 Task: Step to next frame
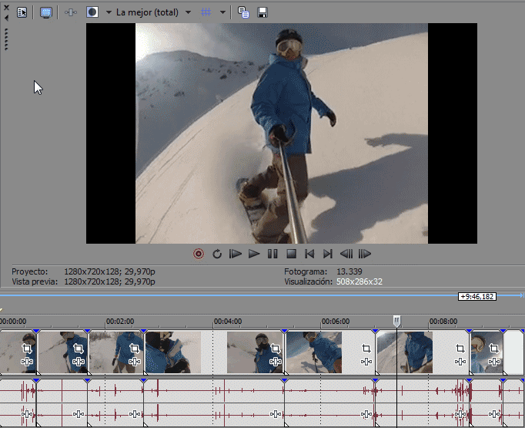[365, 254]
